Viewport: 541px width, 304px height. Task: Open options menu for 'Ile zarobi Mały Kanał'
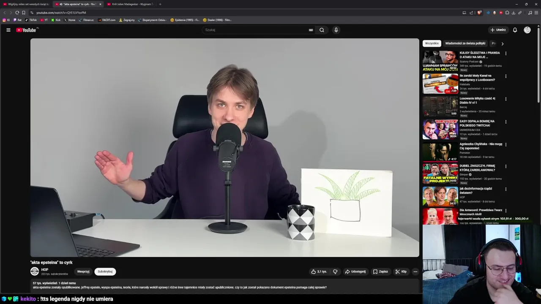click(x=505, y=76)
